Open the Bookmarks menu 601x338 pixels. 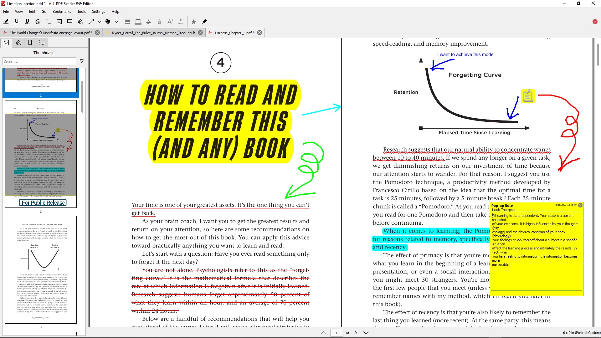[62, 12]
